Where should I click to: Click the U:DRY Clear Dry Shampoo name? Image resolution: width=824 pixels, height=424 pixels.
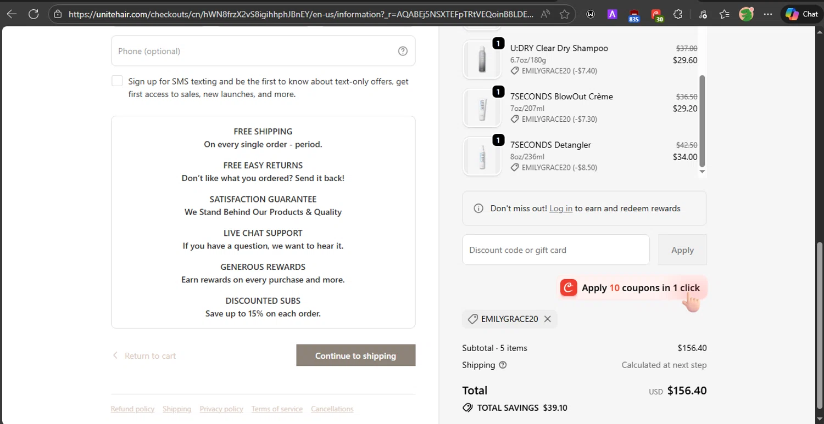[x=559, y=48]
